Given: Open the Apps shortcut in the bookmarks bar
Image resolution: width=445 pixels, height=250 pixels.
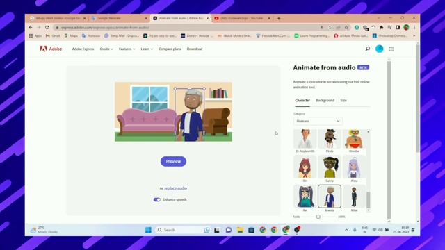Looking at the screenshot, I should (x=35, y=35).
